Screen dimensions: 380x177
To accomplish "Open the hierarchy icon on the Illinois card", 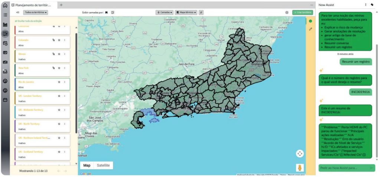I will (53, 54).
